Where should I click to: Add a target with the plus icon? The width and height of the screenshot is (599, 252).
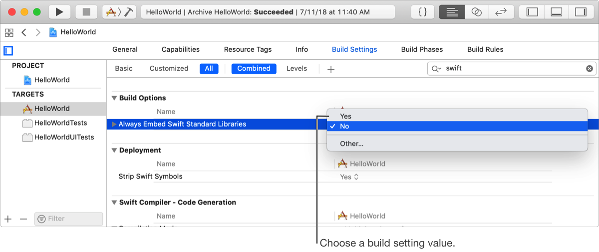[x=8, y=219]
